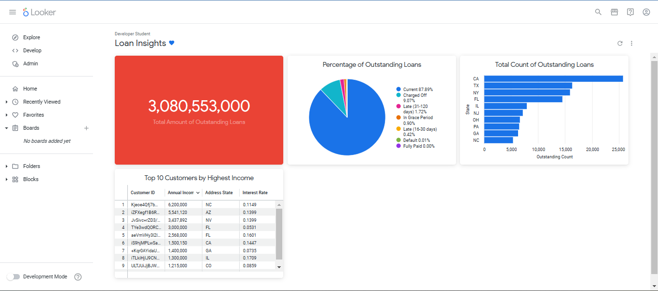
Task: Open the Marketplace store icon
Action: tap(614, 12)
